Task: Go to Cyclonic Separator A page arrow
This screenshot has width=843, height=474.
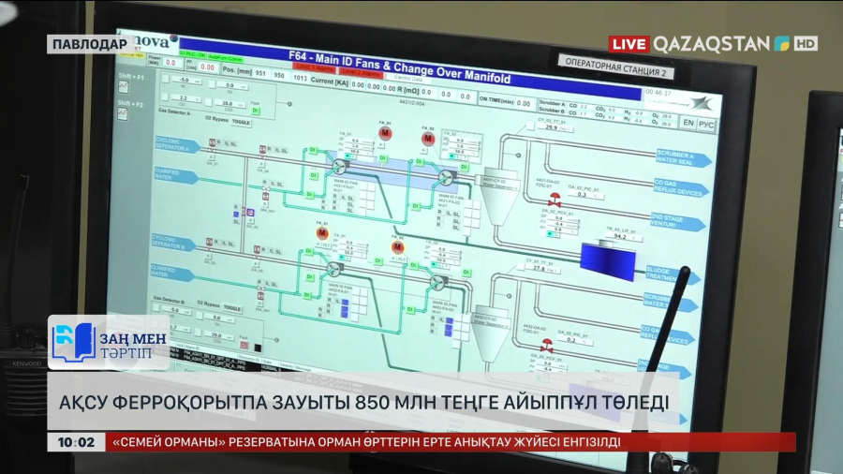Action: [177, 144]
